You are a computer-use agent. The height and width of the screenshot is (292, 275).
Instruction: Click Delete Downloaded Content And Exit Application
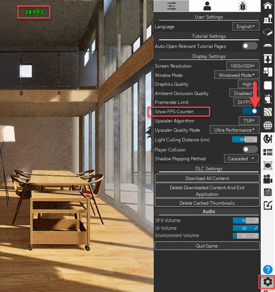[x=207, y=191]
